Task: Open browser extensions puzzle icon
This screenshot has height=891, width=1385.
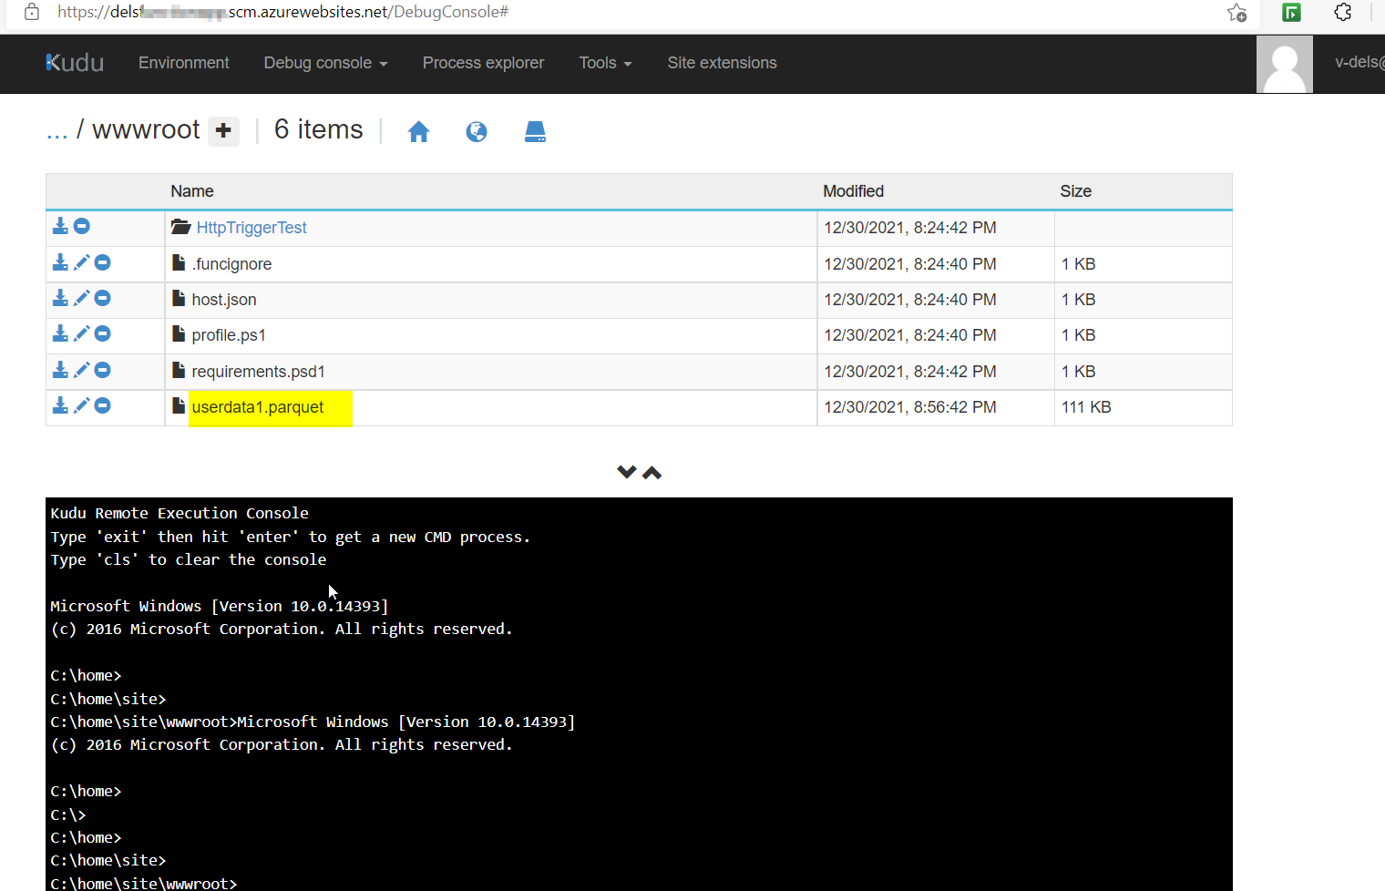Action: point(1343,13)
